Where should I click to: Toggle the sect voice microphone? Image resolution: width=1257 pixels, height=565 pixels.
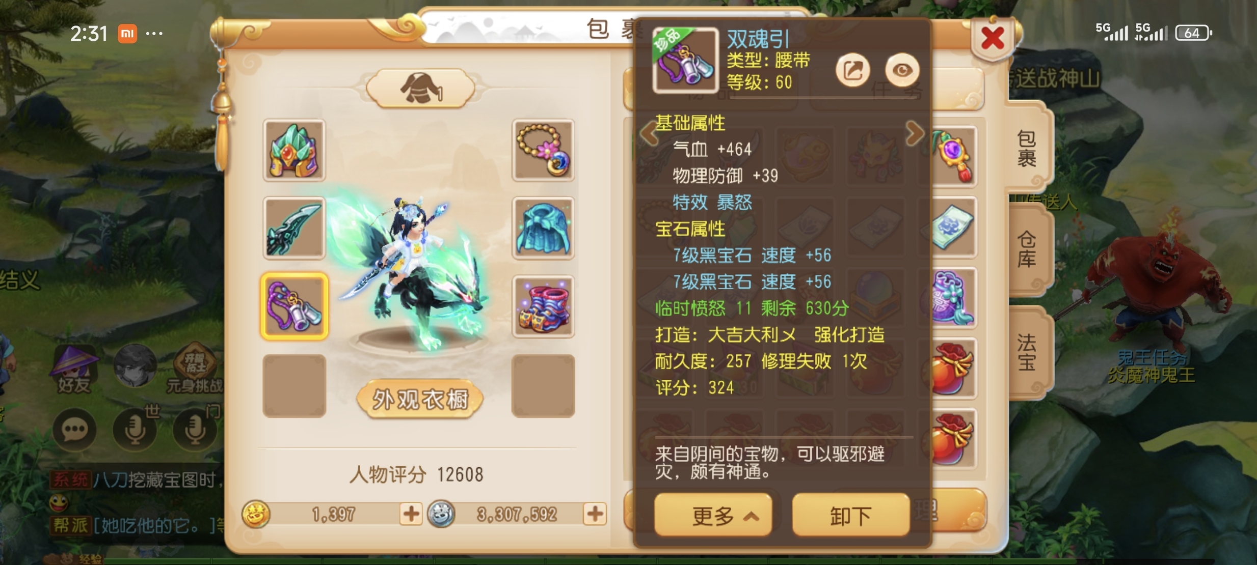click(x=195, y=429)
